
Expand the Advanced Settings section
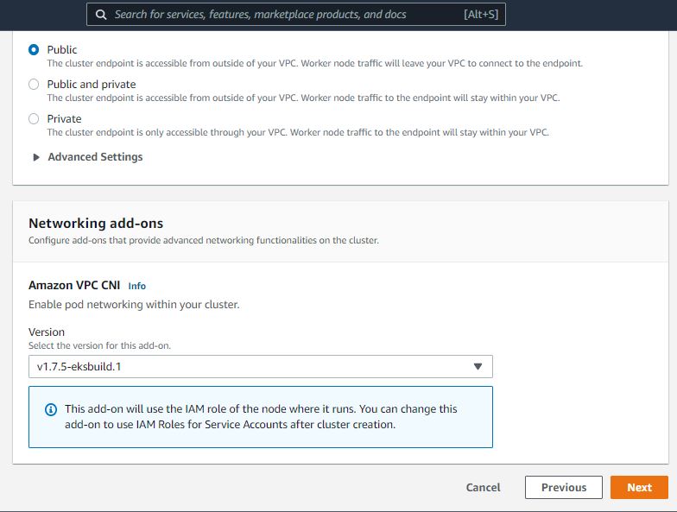(x=95, y=157)
